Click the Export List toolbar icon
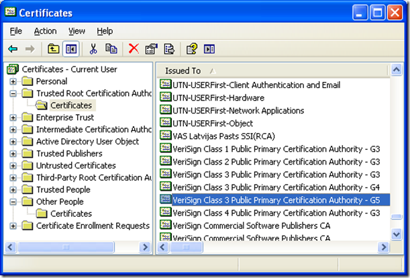 click(169, 49)
